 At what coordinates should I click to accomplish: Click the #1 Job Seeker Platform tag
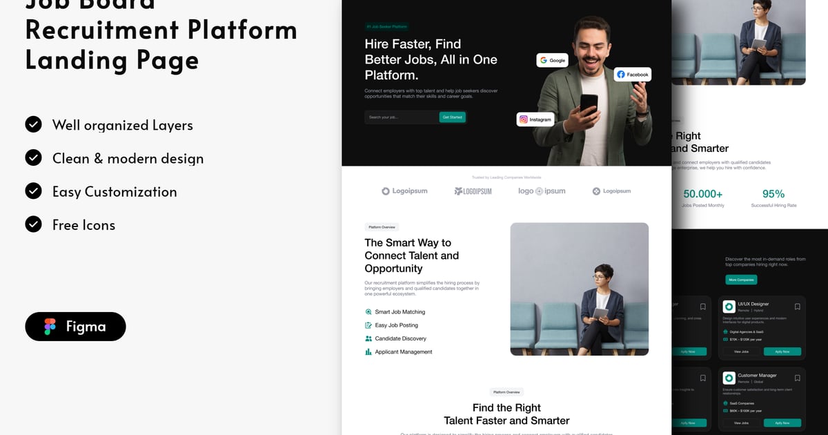(388, 27)
